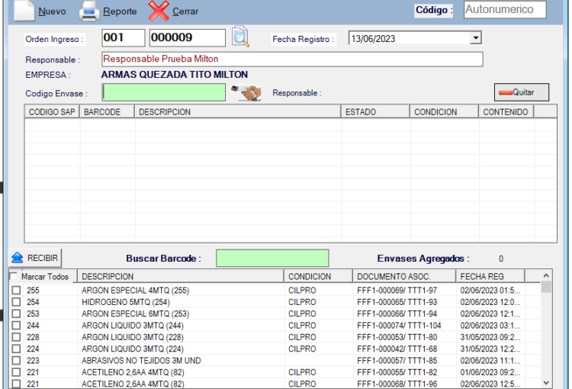
Task: Check the box for row 255
Action: tap(16, 291)
